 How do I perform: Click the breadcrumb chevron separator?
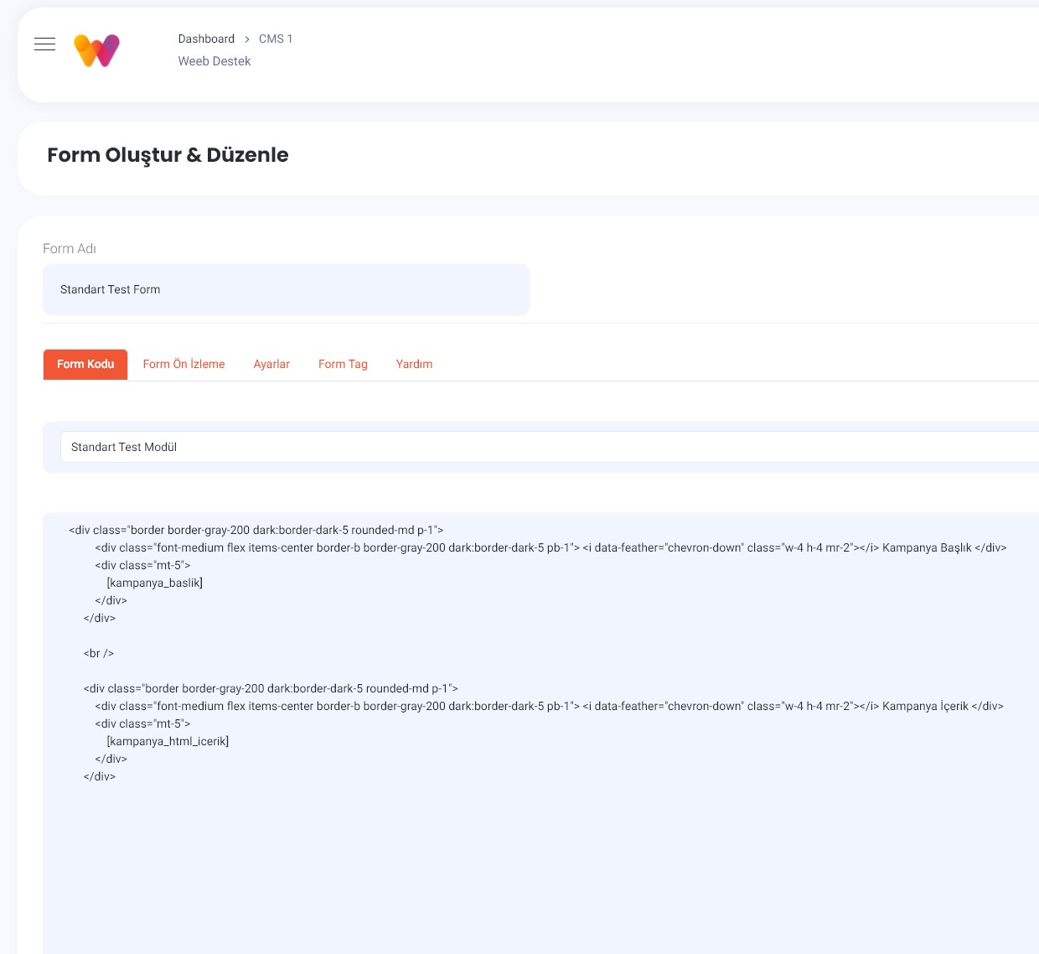247,39
